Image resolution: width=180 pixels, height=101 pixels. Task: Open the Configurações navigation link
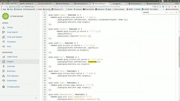click(x=13, y=87)
